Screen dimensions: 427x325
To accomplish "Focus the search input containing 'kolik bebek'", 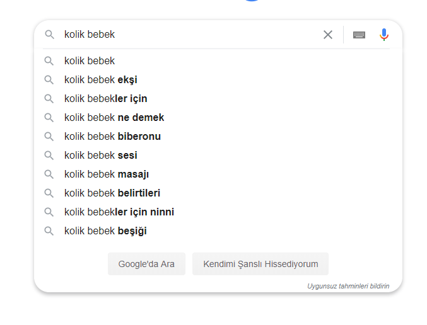I will (x=190, y=35).
